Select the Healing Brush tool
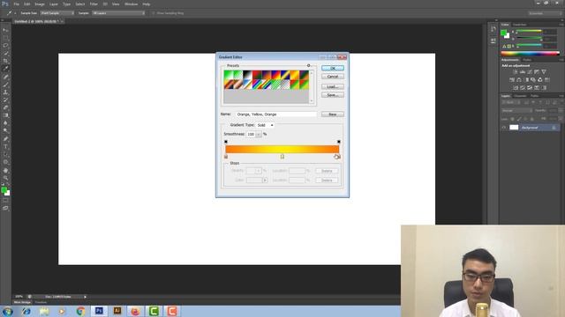This screenshot has width=565, height=317. pos(5,77)
